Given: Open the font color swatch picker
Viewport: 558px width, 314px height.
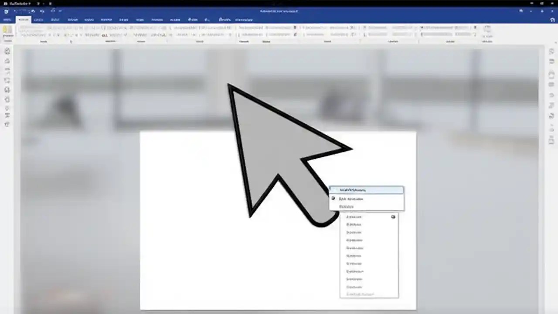Looking at the screenshot, I should [105, 35].
